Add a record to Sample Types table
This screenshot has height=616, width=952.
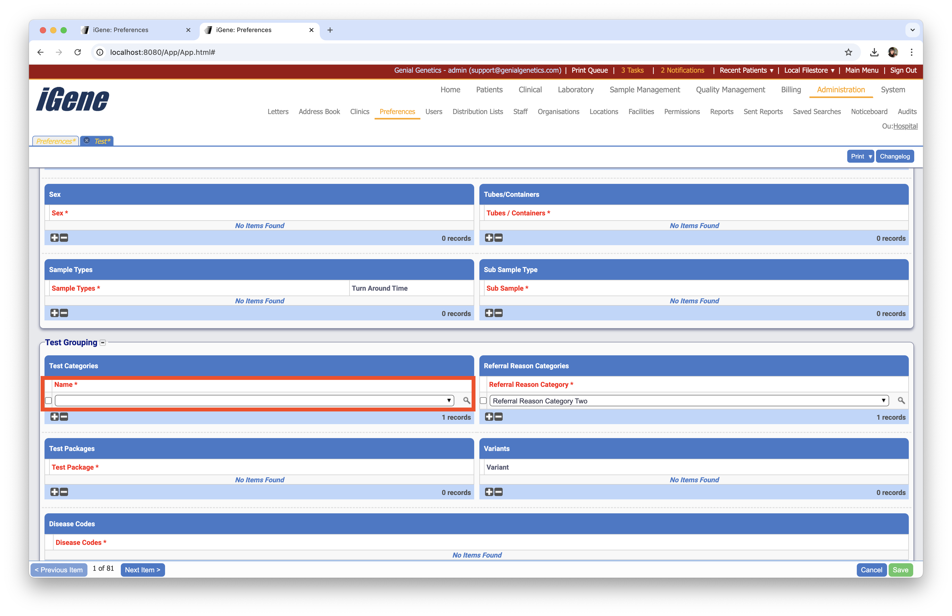point(54,313)
